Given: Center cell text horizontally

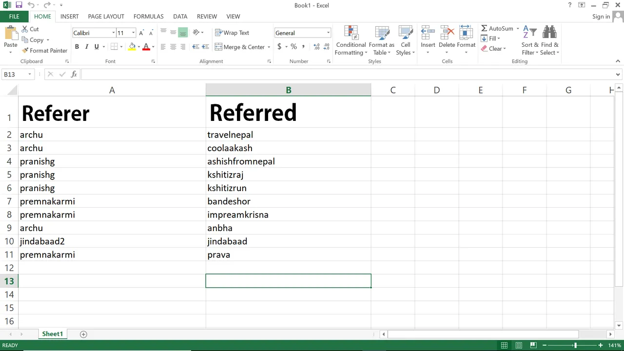Looking at the screenshot, I should click(x=173, y=47).
